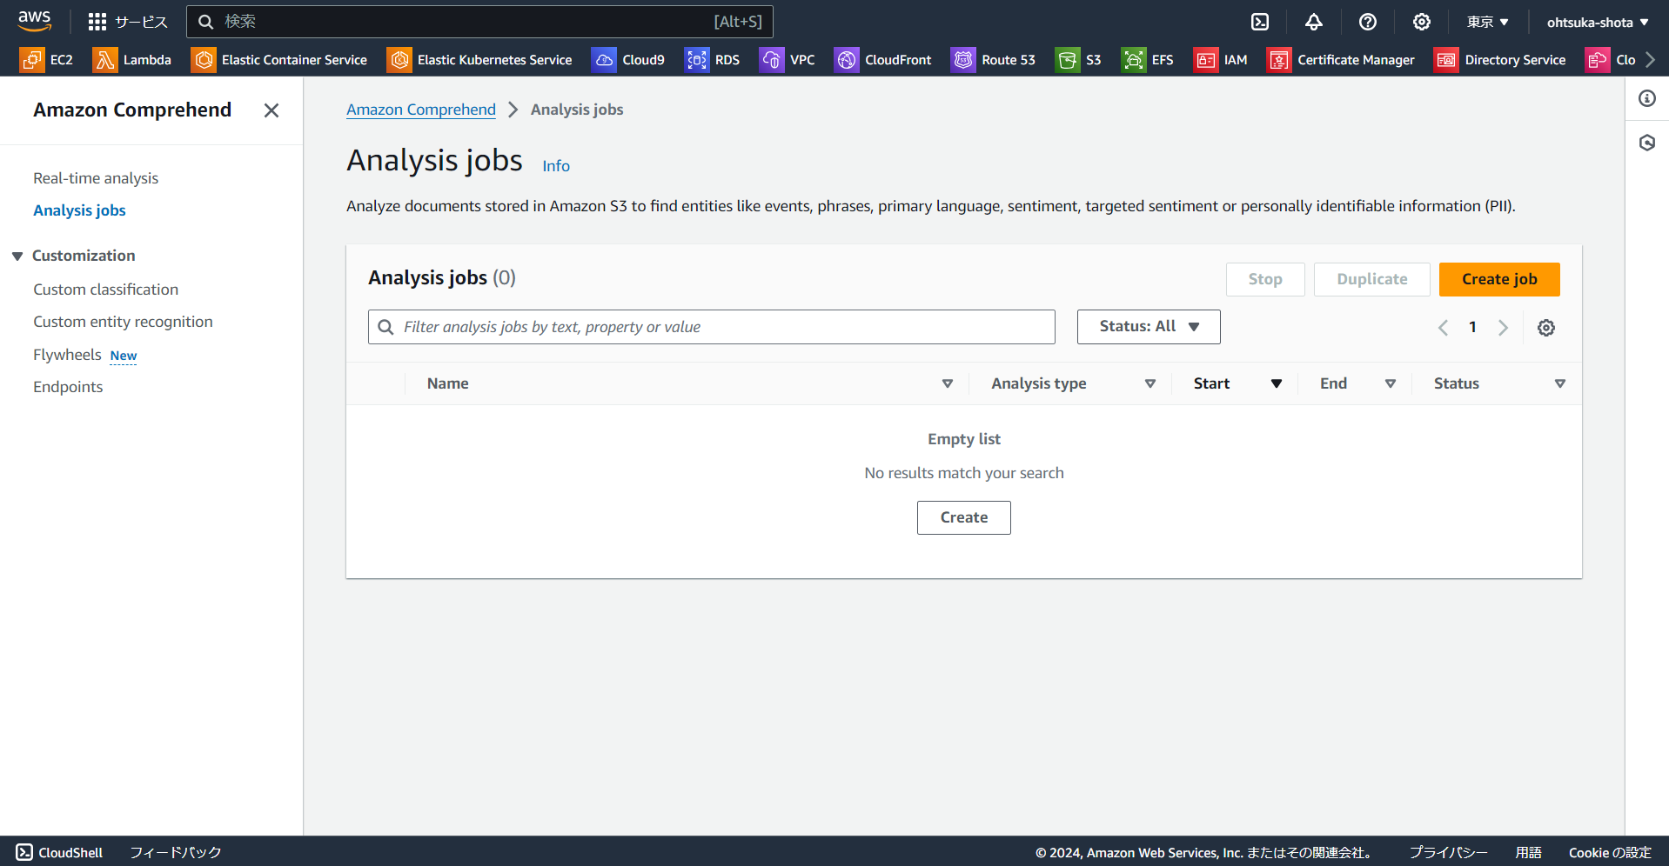Open the フィードバック feedback link

click(176, 852)
